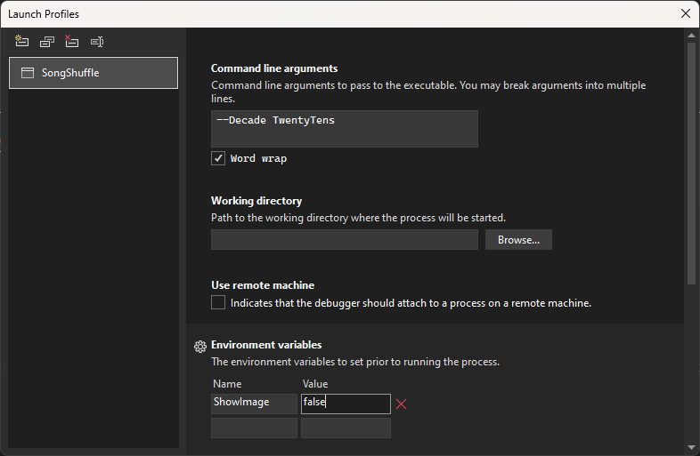Click the Use remote machine heading
The width and height of the screenshot is (700, 456).
pos(263,284)
